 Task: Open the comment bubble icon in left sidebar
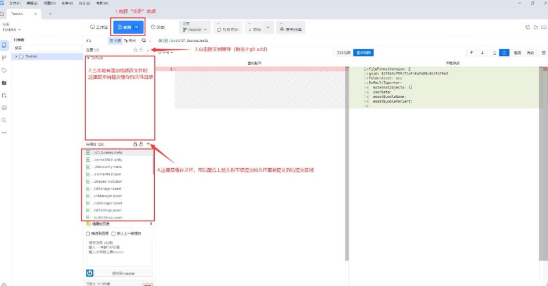(x=4, y=108)
